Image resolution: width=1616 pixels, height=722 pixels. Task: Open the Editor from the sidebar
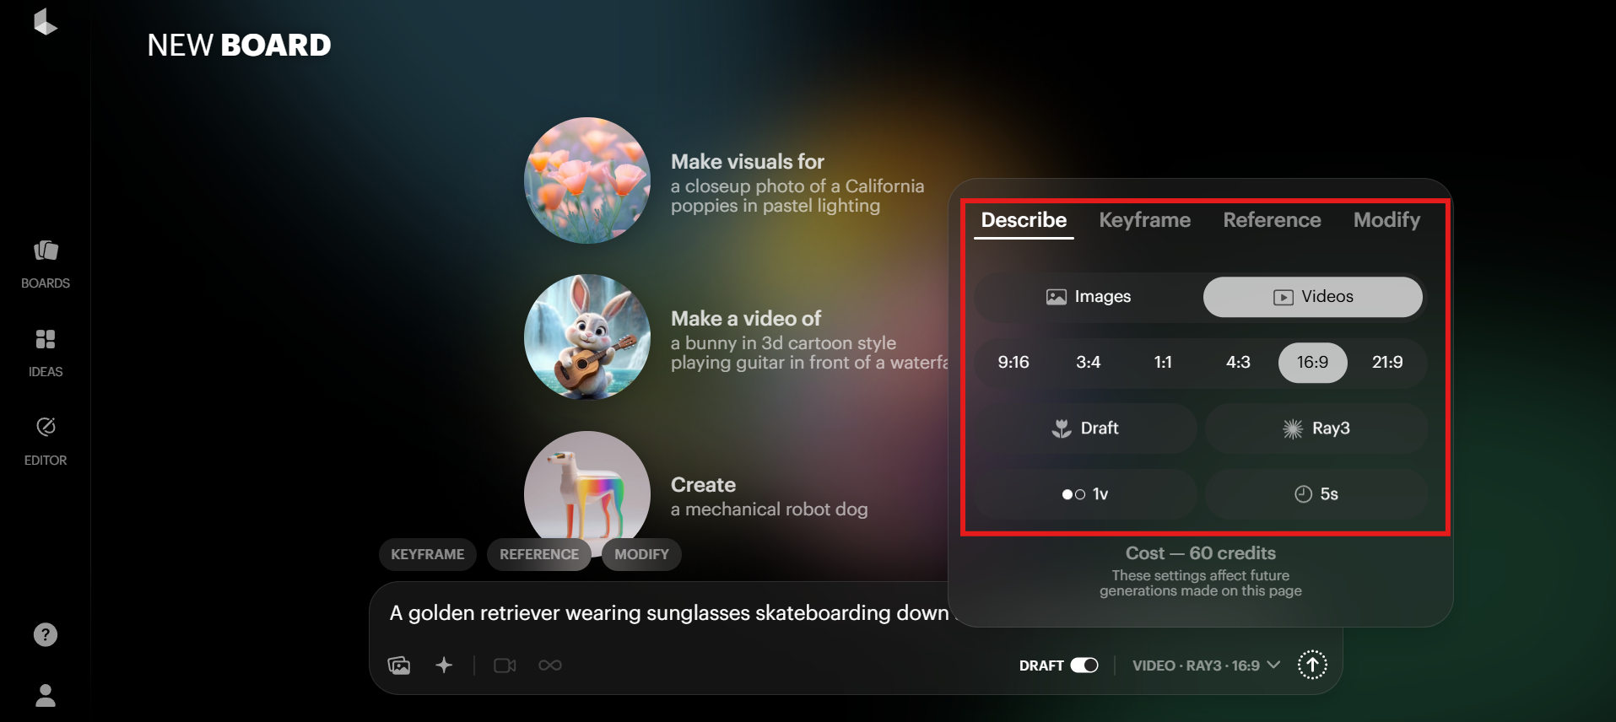click(x=46, y=441)
